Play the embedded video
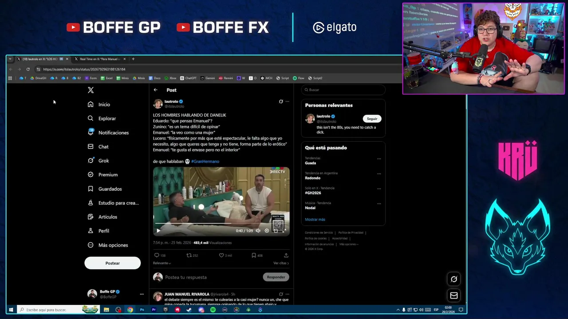Screen dimensions: 568x319 point(158,230)
